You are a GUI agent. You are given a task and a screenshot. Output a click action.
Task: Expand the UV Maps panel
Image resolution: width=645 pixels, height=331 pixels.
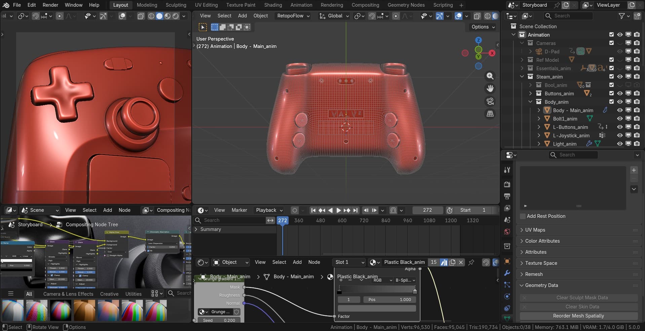(578, 230)
